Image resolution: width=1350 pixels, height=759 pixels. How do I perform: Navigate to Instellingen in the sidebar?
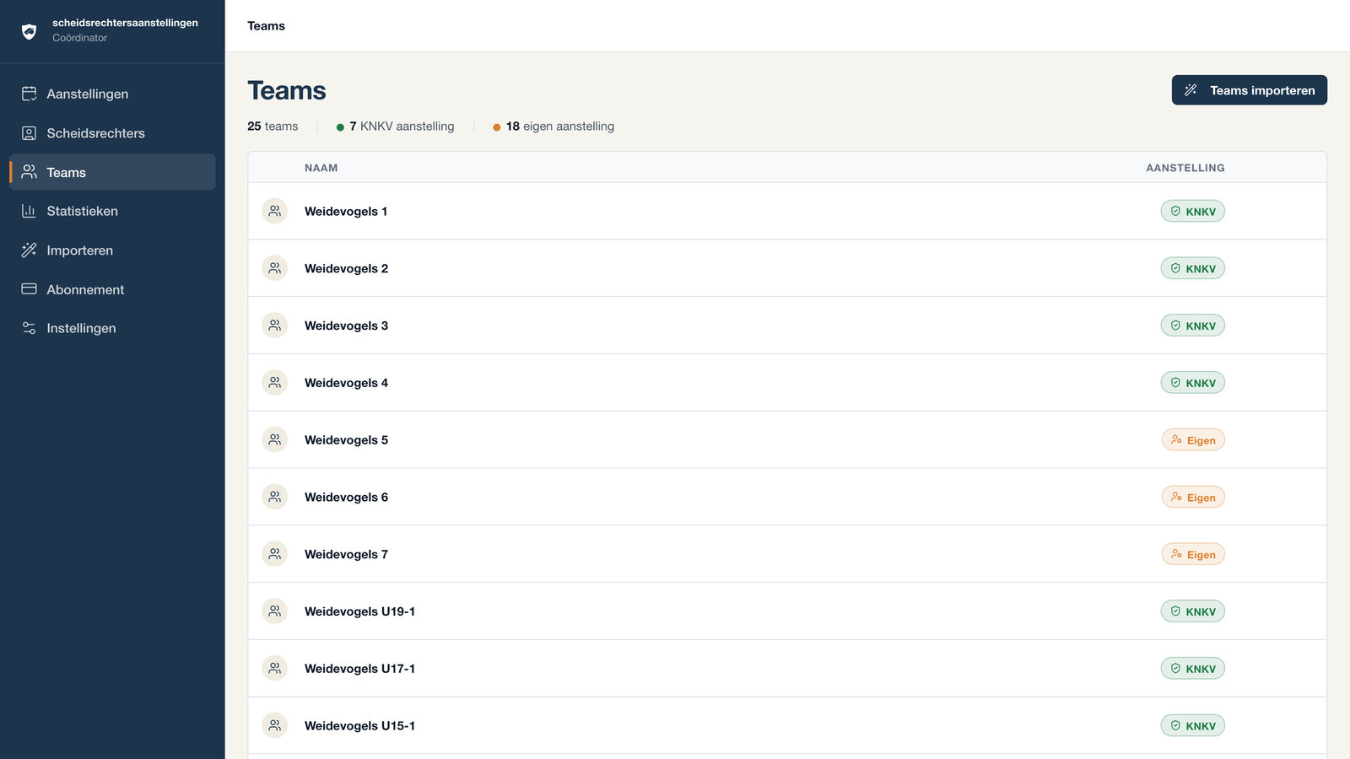click(112, 328)
